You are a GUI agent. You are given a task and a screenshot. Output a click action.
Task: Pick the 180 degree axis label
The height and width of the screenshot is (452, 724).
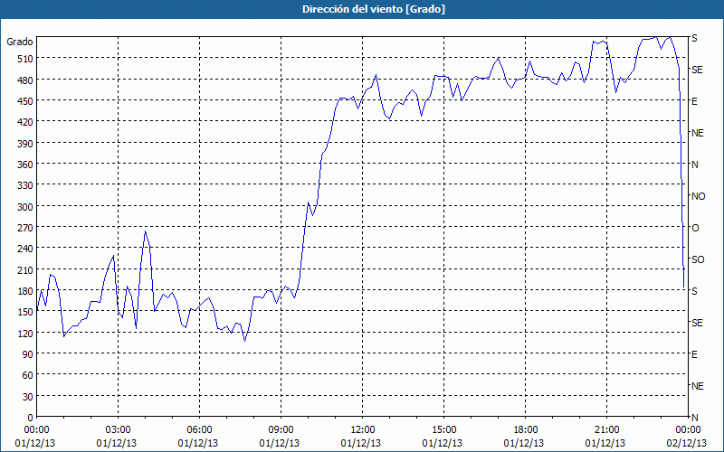(25, 291)
